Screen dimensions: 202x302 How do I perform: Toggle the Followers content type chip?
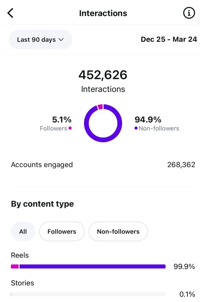[62, 232]
